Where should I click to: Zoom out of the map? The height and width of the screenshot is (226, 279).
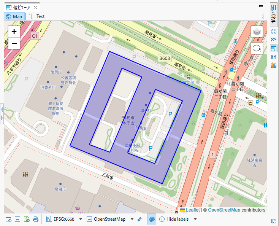coord(14,43)
